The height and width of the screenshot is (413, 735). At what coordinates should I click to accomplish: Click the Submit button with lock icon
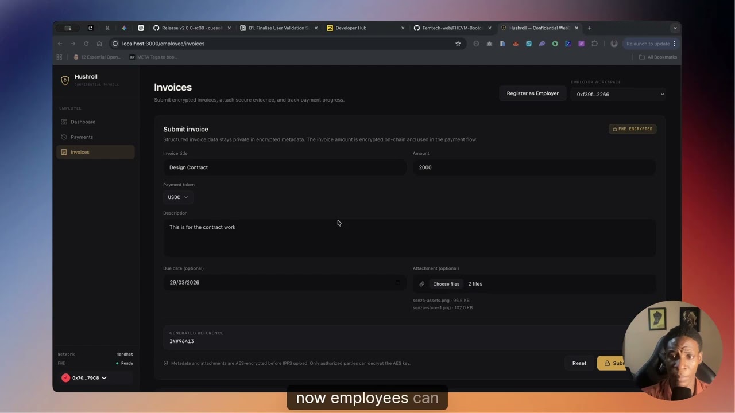pos(612,363)
